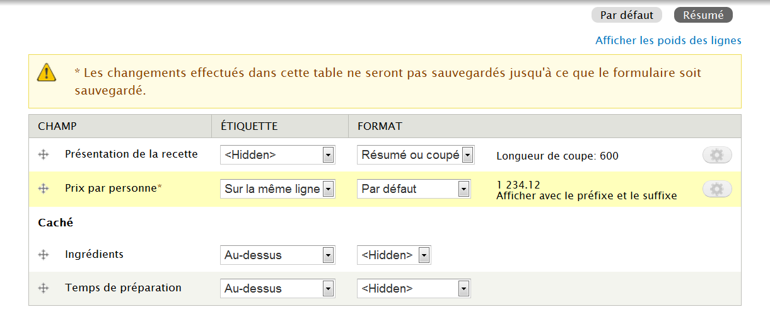Open étiquette dropdown for Présentation de la recette
This screenshot has width=770, height=314.
click(277, 155)
